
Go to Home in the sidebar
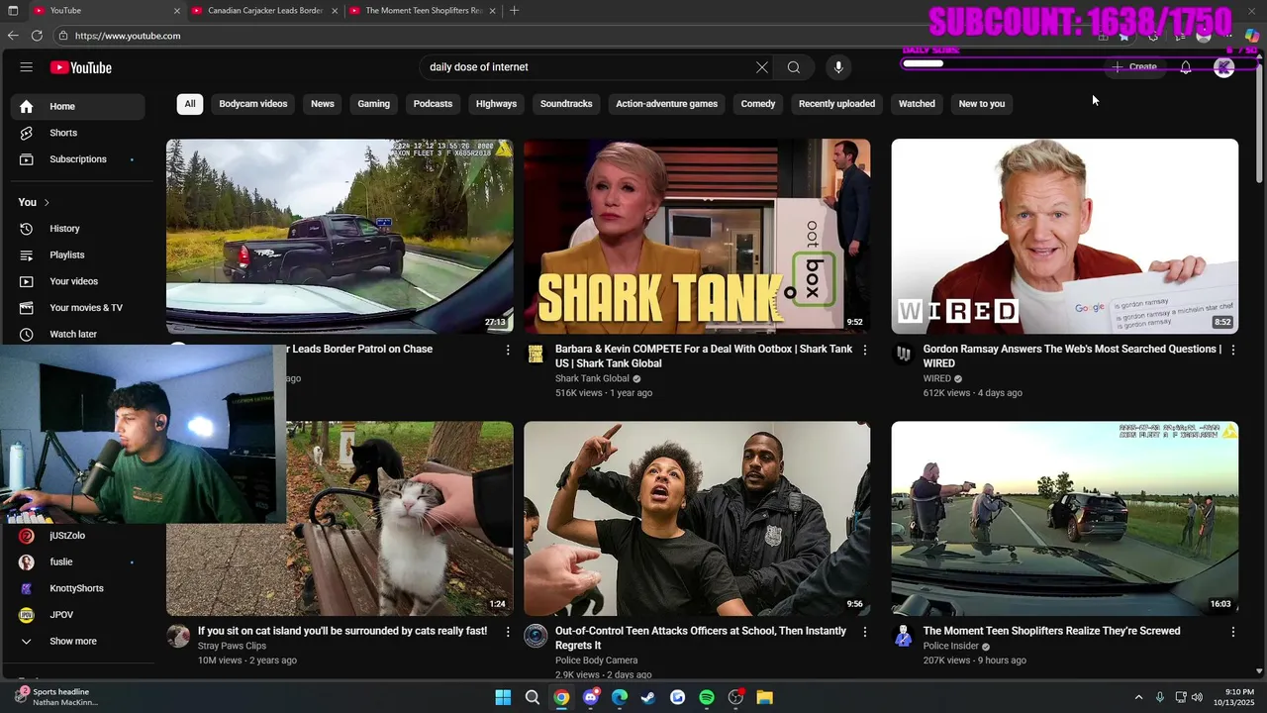click(77, 106)
